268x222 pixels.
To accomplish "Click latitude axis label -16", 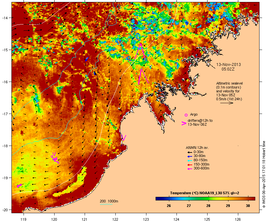I will [x=5, y=82].
